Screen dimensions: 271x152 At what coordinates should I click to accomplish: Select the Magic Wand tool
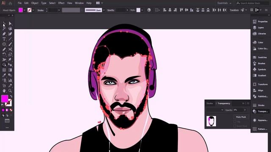(x=4, y=29)
